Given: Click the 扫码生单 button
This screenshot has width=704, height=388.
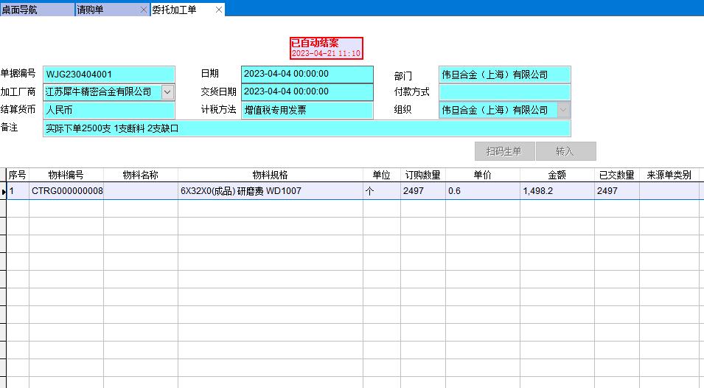Looking at the screenshot, I should point(504,151).
